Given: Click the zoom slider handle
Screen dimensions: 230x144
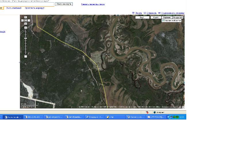Looking at the screenshot, I should pyautogui.click(x=26, y=38).
